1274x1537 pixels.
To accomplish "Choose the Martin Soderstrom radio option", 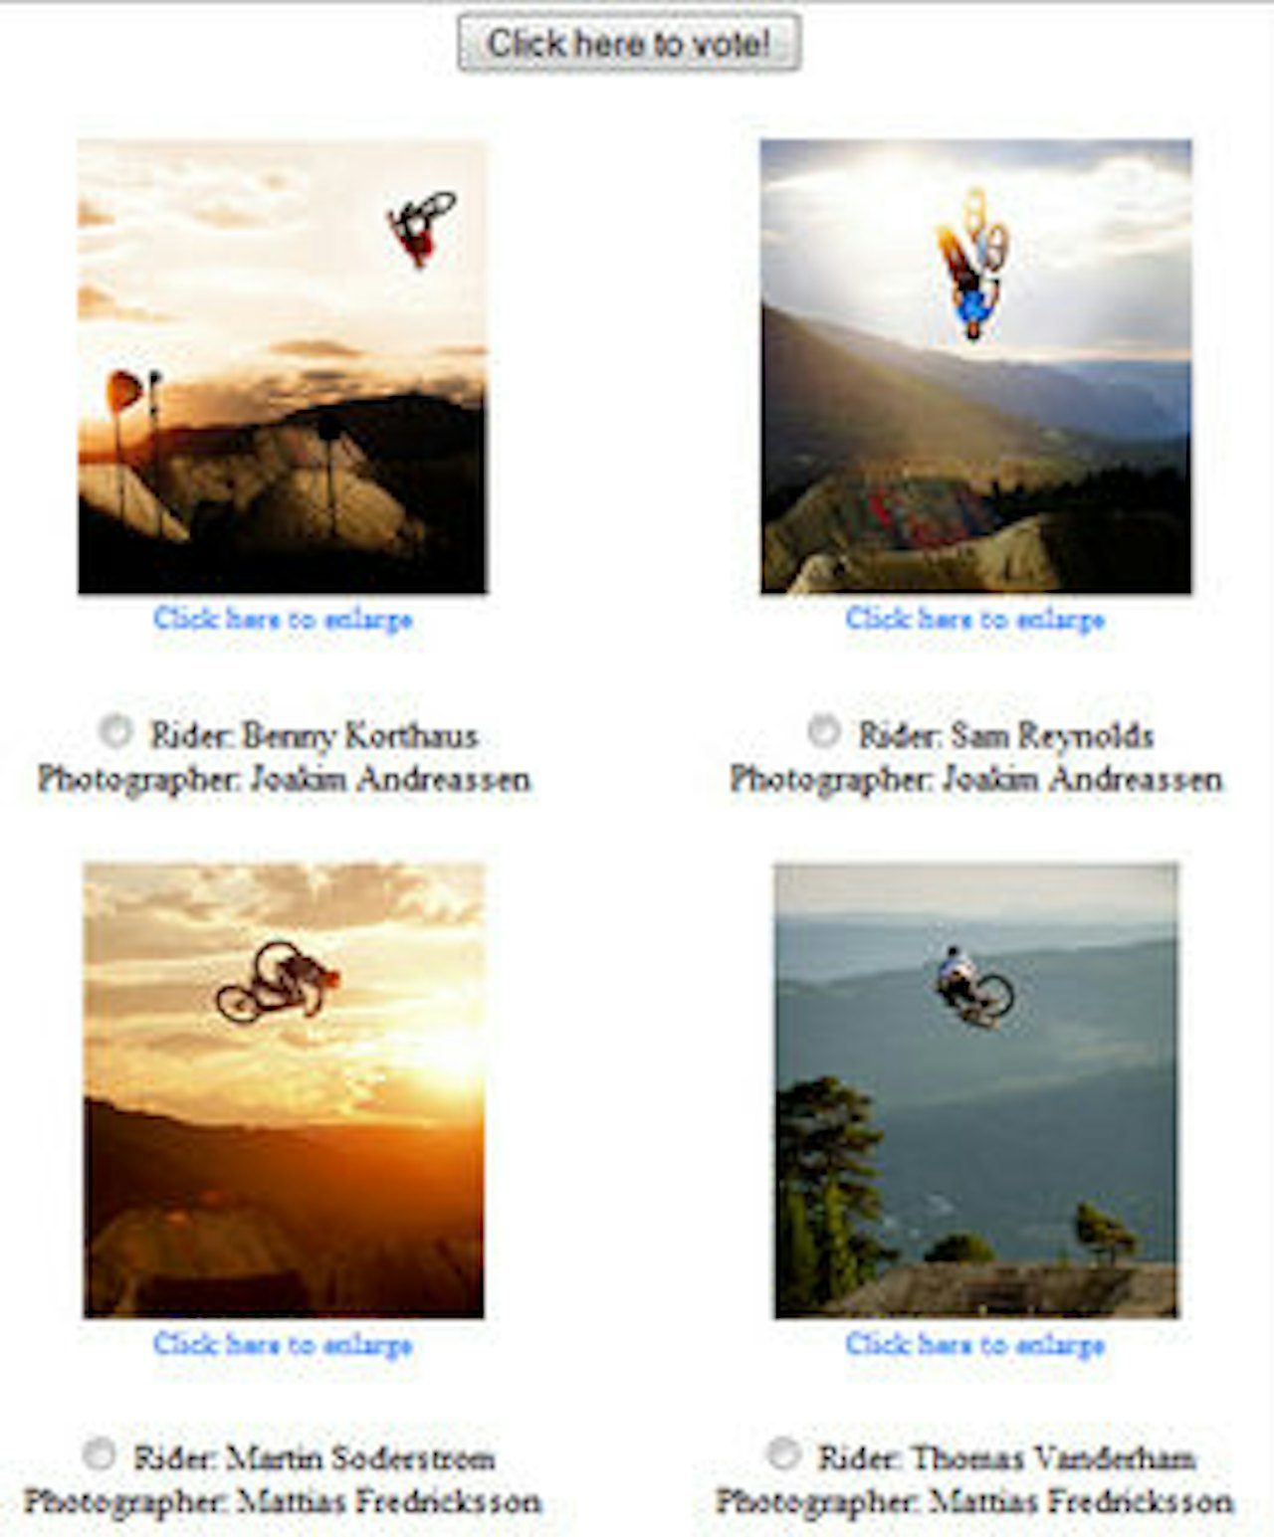I will pyautogui.click(x=99, y=1454).
